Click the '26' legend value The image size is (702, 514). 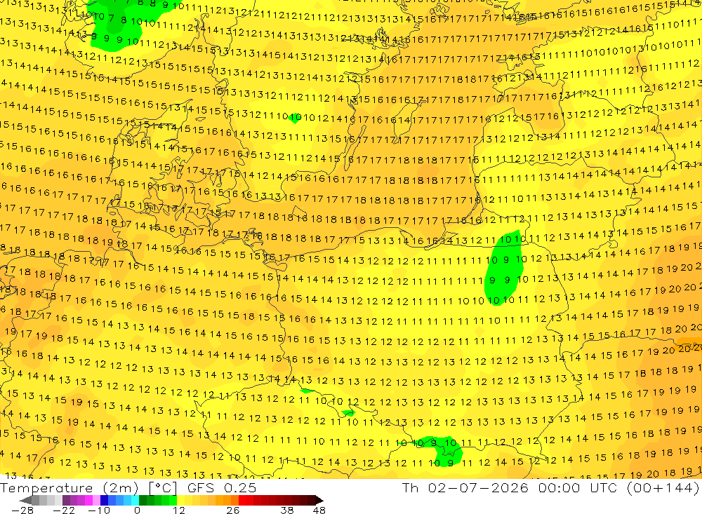pyautogui.click(x=233, y=510)
